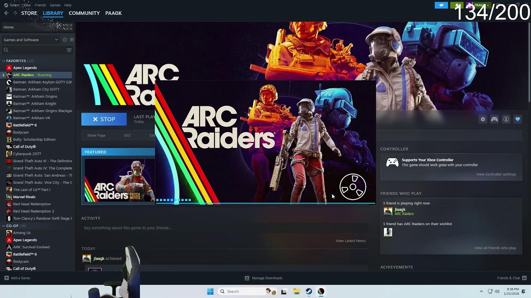Open advanced filter options icon
This screenshot has height=298, width=531.
click(x=69, y=50)
